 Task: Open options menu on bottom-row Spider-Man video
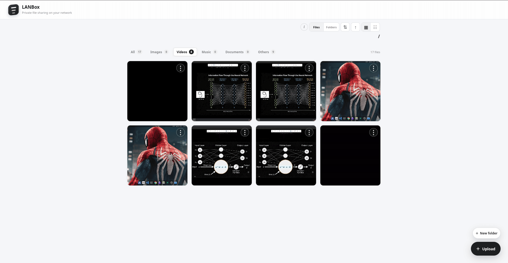(181, 133)
